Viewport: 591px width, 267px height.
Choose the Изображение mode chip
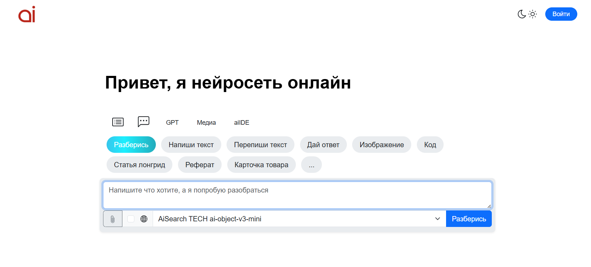coord(381,145)
